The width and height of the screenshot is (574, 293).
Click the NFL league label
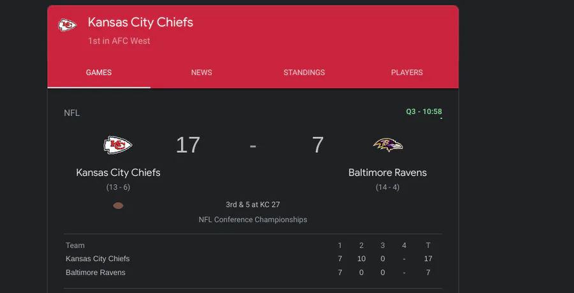[72, 113]
